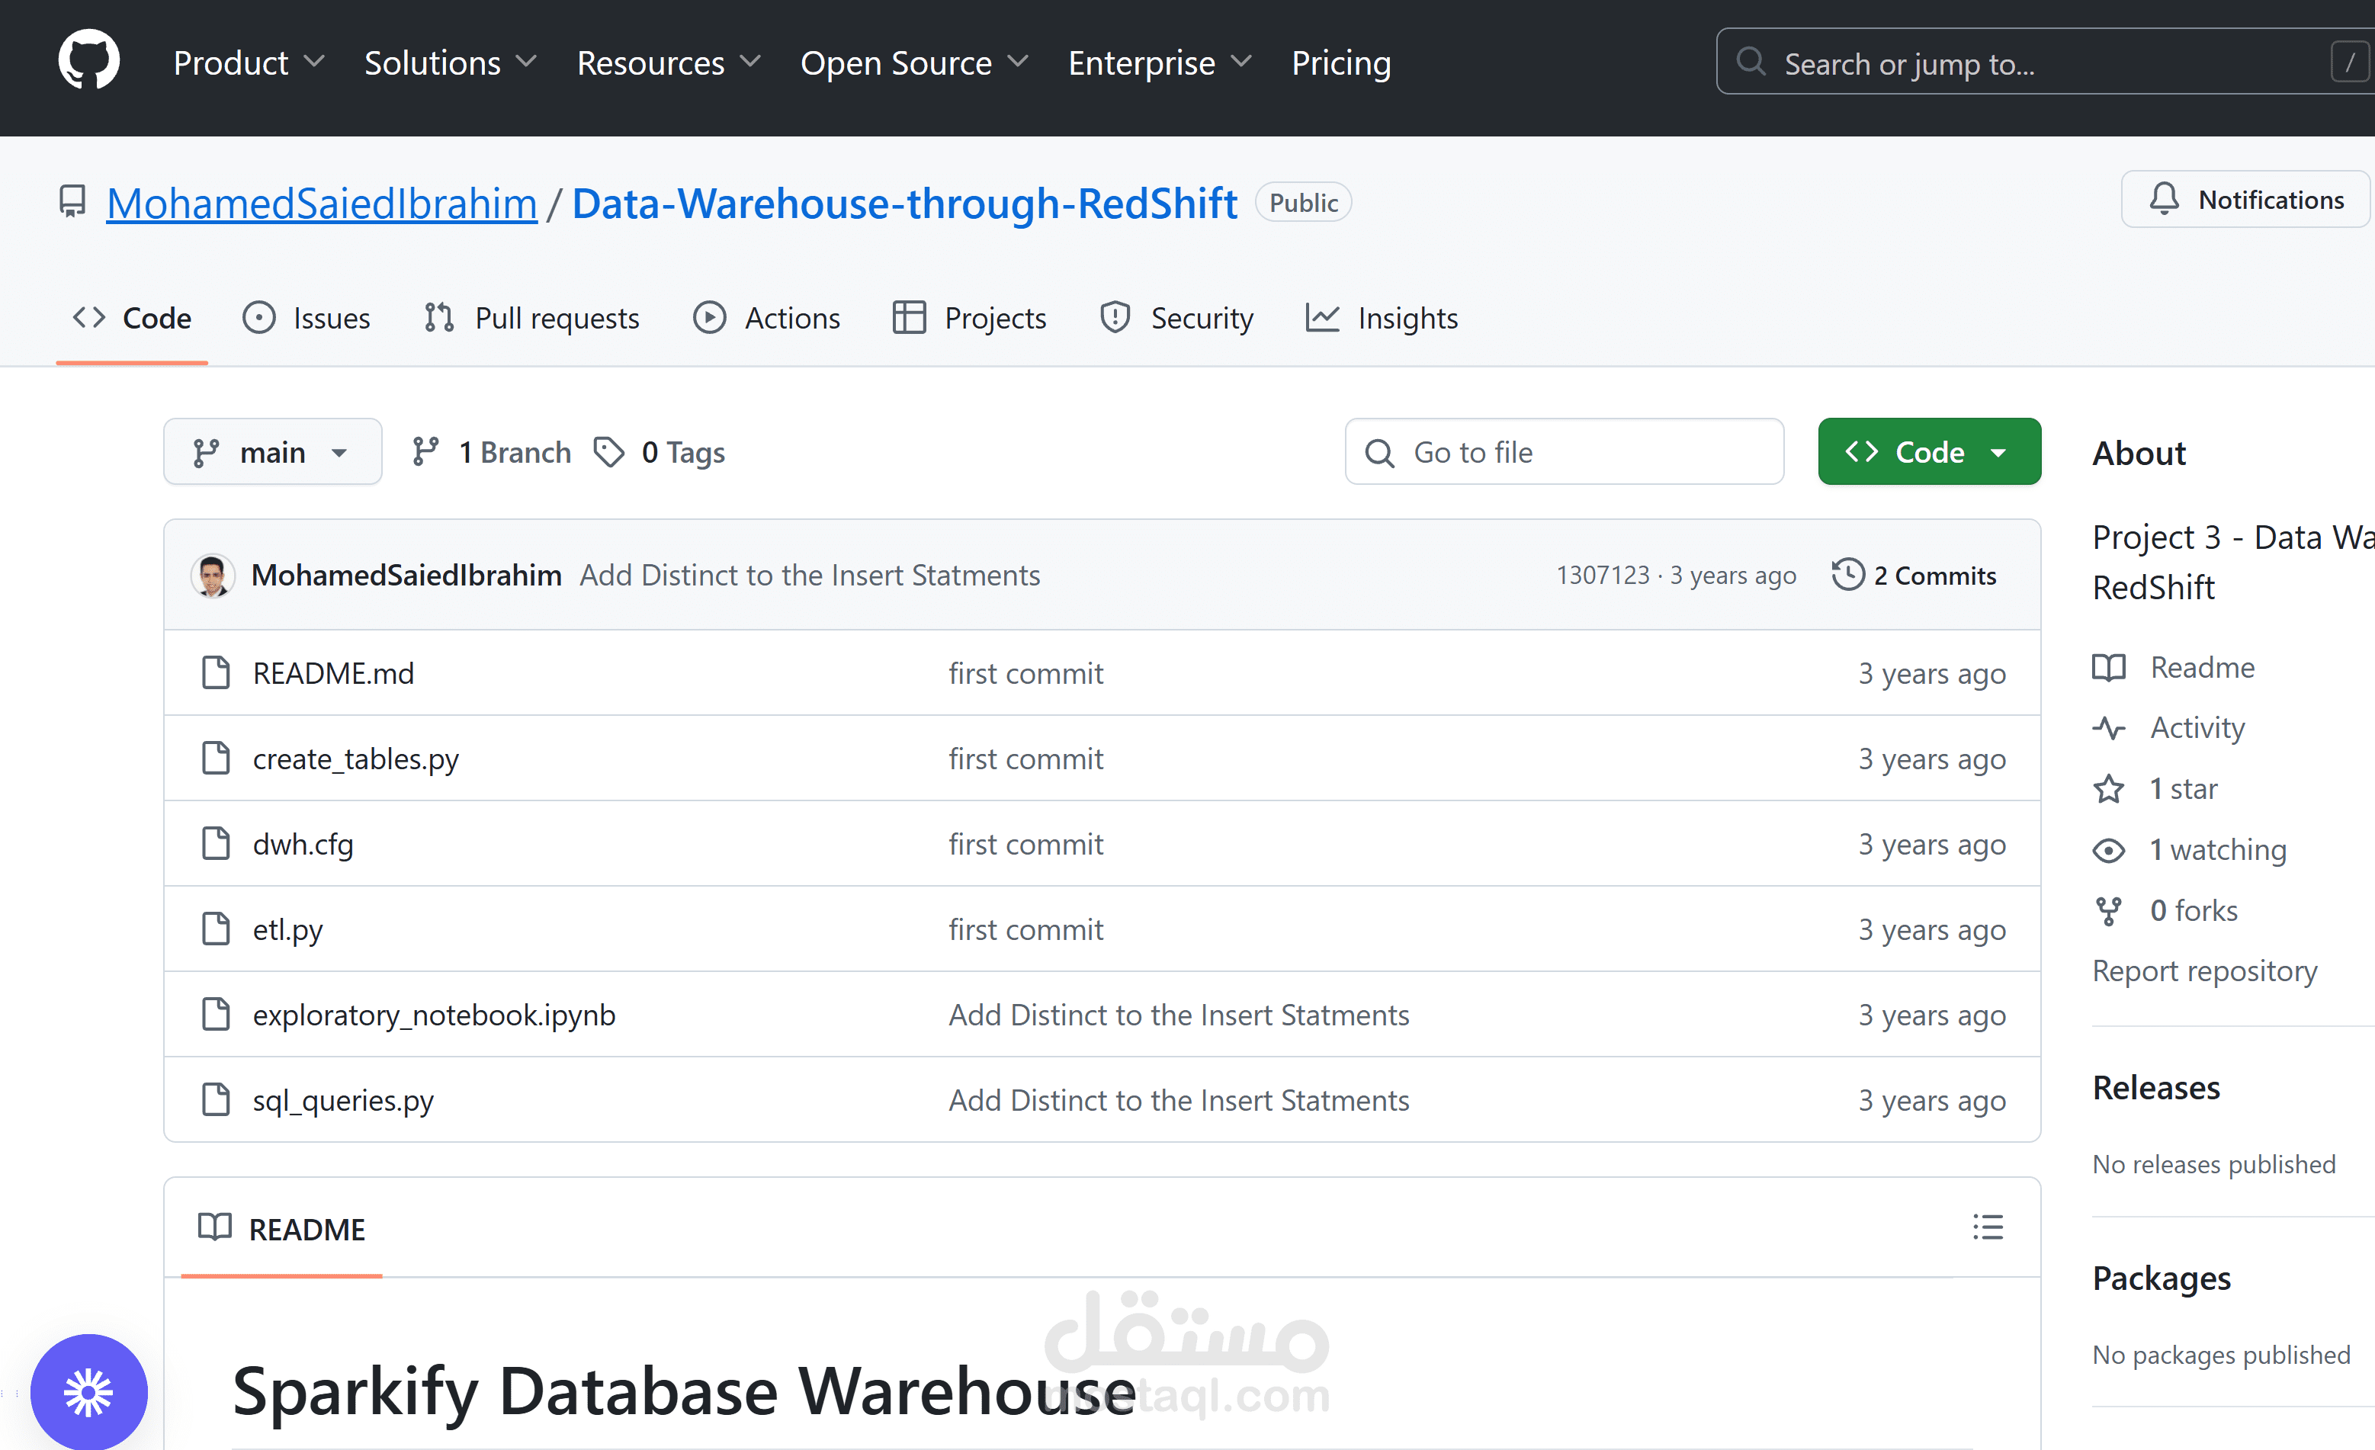The image size is (2375, 1450).
Task: Click the Go to file search field
Action: point(1564,452)
